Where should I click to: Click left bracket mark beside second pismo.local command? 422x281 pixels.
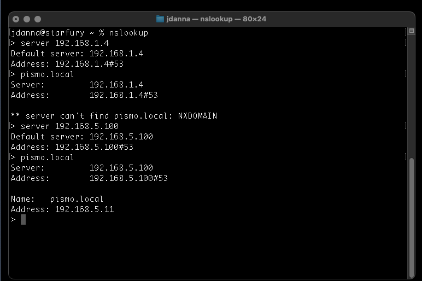(x=10, y=157)
